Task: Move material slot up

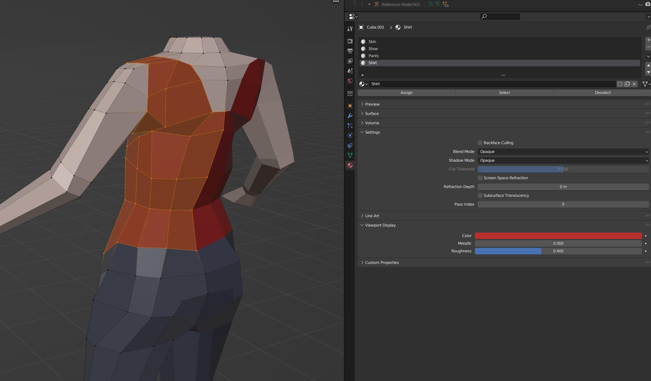Action: point(648,65)
